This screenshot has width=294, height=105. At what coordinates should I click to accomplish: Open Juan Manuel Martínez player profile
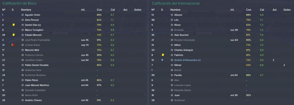[37, 85]
